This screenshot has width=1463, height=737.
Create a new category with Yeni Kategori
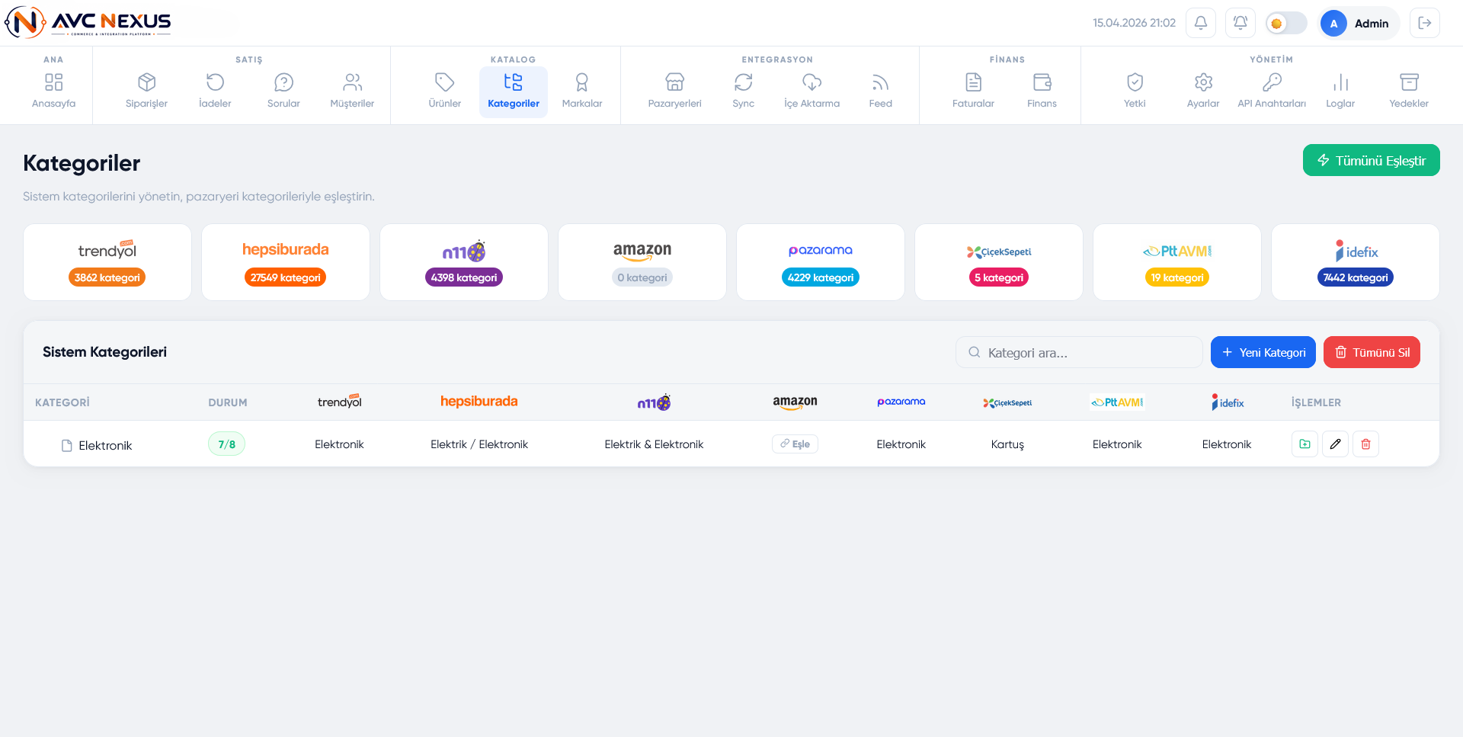point(1263,352)
